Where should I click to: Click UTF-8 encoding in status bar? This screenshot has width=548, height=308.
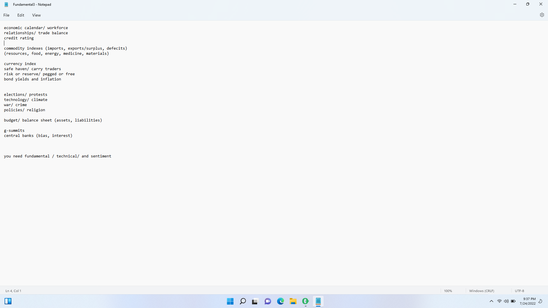tap(519, 291)
